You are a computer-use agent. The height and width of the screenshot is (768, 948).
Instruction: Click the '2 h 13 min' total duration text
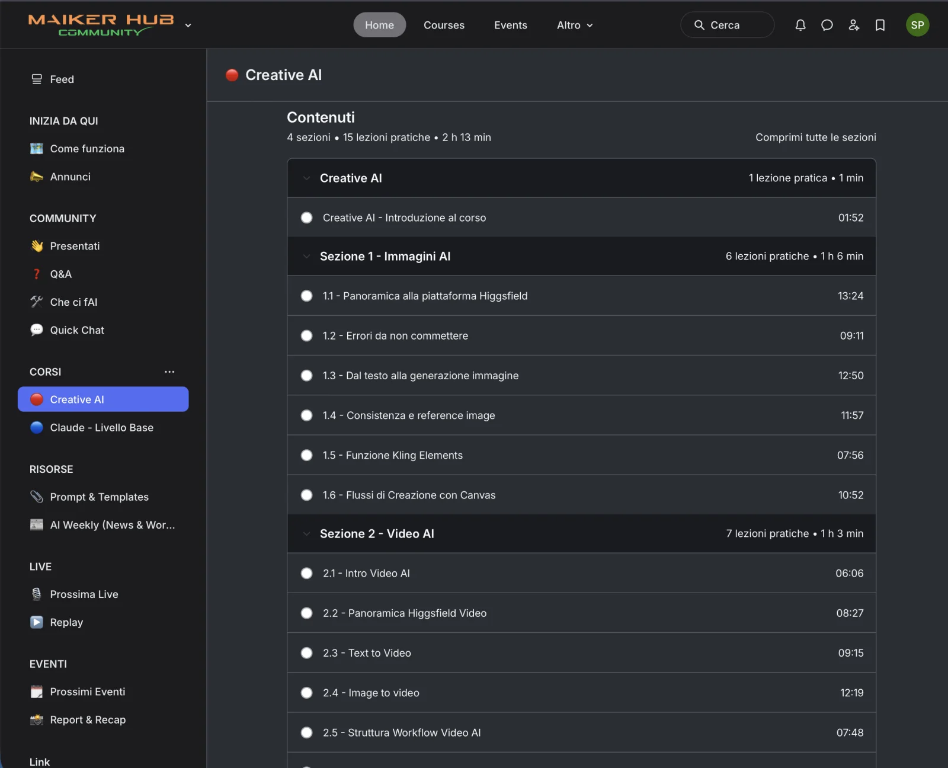click(x=466, y=137)
